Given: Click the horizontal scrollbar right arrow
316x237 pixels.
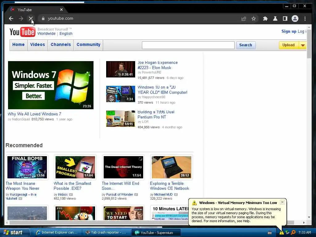Looking at the screenshot, I should [304, 222].
